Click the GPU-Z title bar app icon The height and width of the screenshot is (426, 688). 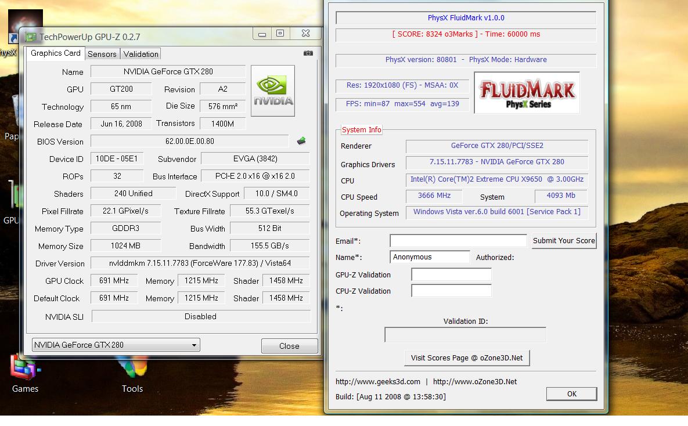pos(30,37)
